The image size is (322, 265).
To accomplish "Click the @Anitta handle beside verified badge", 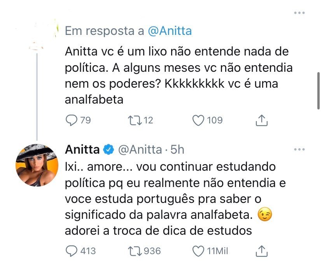I will pos(140,149).
